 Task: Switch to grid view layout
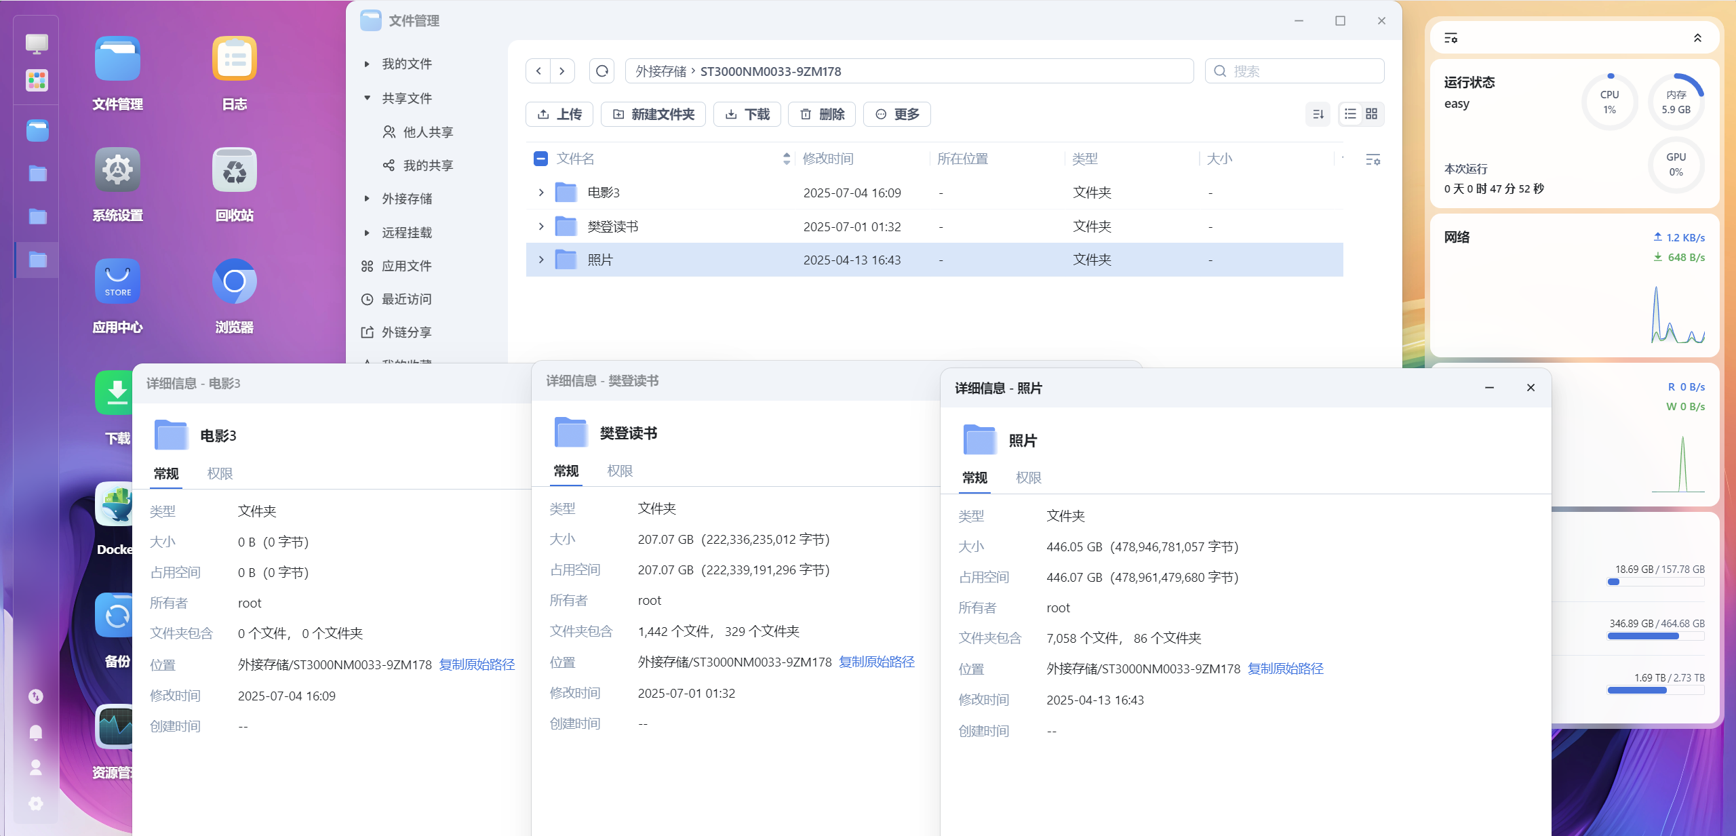coord(1372,114)
